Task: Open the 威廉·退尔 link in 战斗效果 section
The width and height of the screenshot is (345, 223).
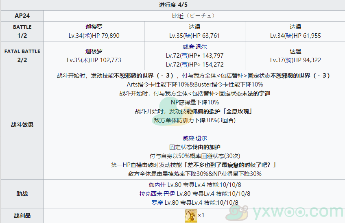Action: coord(195,138)
